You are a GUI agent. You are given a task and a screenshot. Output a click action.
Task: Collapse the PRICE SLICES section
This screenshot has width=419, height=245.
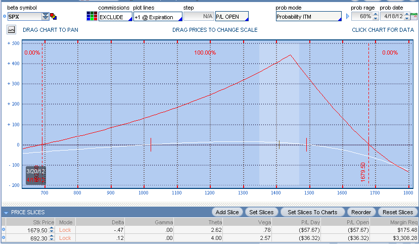pyautogui.click(x=6, y=213)
